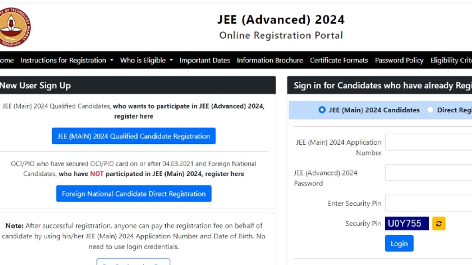
Task: Focus the JEE (Main) Application Number field
Action: tap(428, 142)
